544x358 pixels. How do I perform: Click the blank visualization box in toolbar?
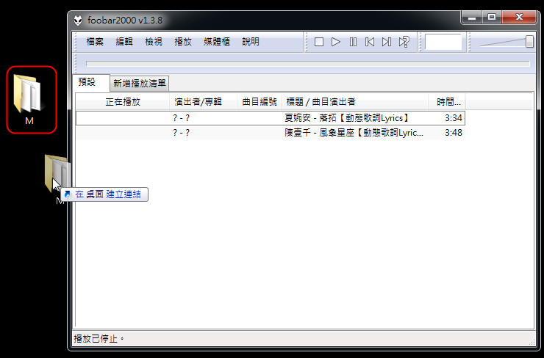point(443,42)
